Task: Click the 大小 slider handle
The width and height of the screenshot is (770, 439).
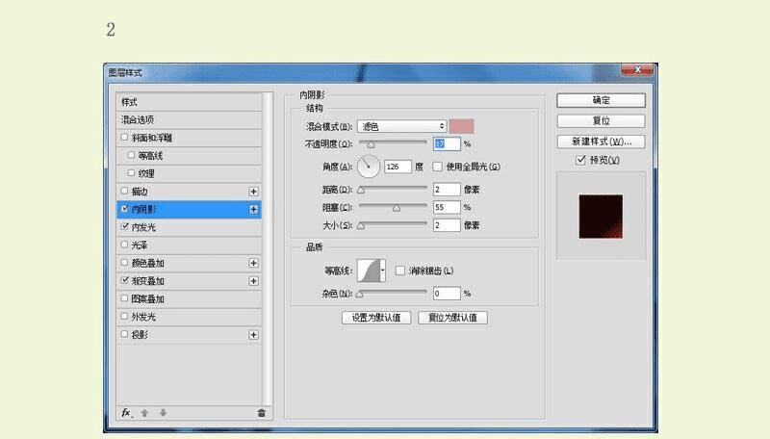Action: (361, 226)
